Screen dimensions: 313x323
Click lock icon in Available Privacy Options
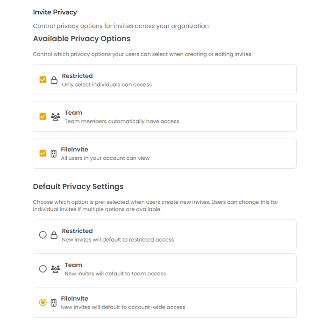tap(54, 80)
